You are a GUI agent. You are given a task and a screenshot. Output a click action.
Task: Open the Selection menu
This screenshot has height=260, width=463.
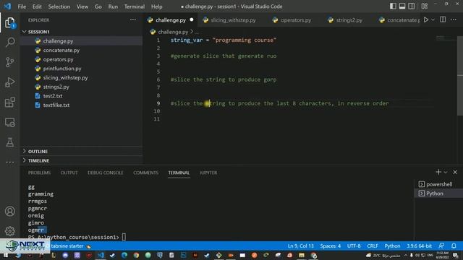59,6
